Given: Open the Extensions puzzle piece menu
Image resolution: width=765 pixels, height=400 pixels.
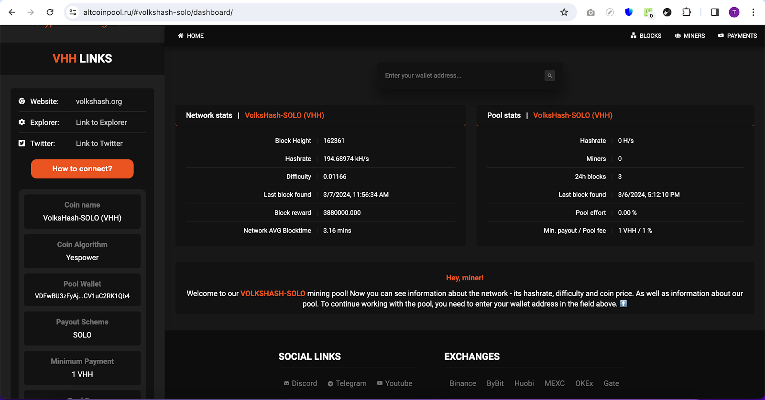Looking at the screenshot, I should 687,12.
